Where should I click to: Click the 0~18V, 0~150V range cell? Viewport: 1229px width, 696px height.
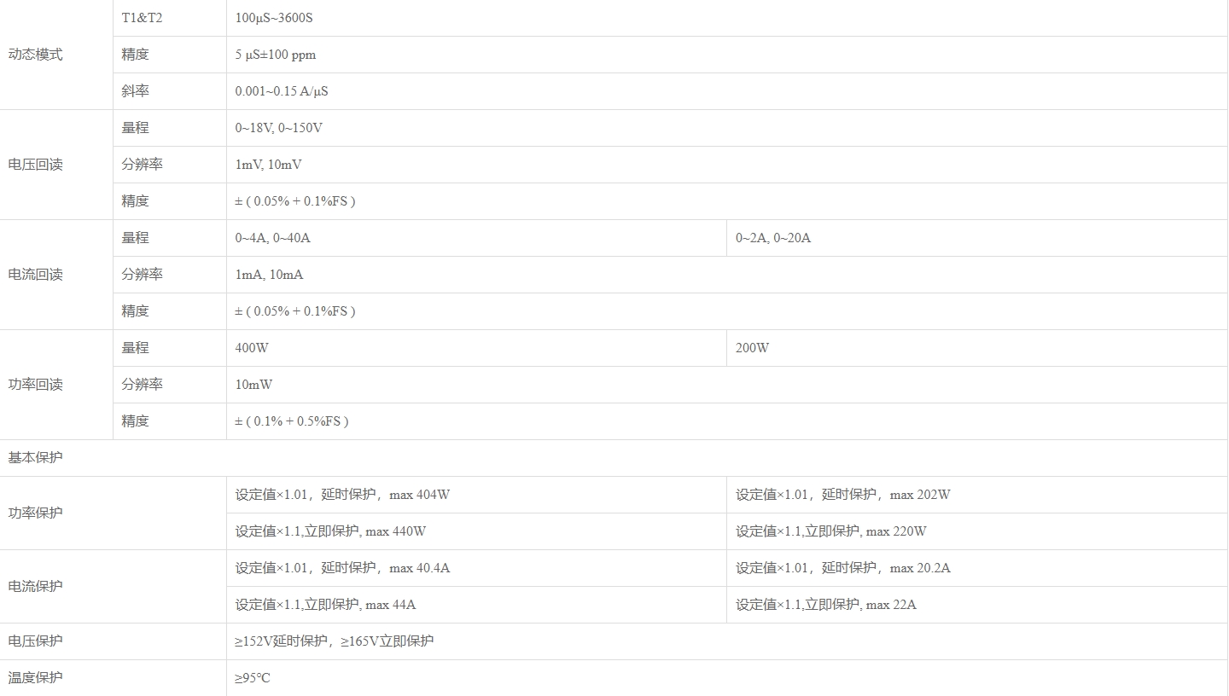click(x=727, y=128)
